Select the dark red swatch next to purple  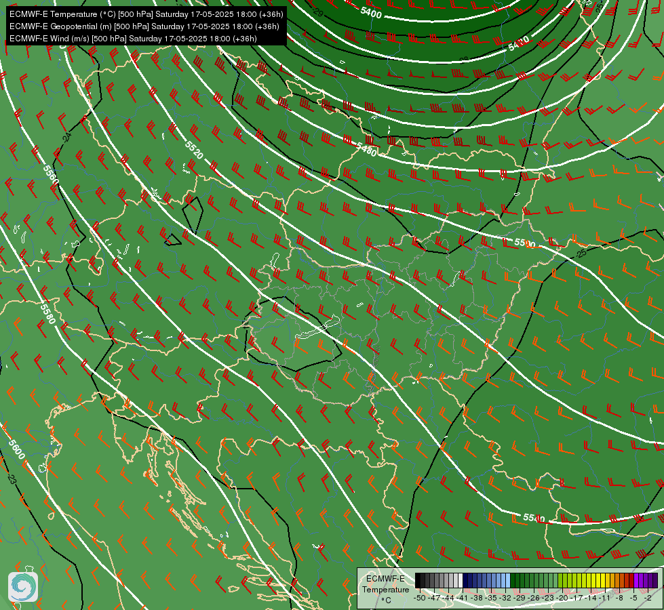(x=631, y=580)
